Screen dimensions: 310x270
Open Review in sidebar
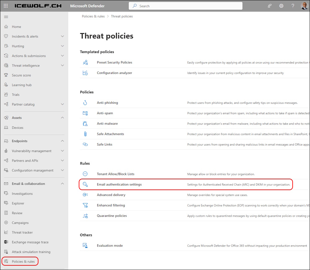(17, 213)
